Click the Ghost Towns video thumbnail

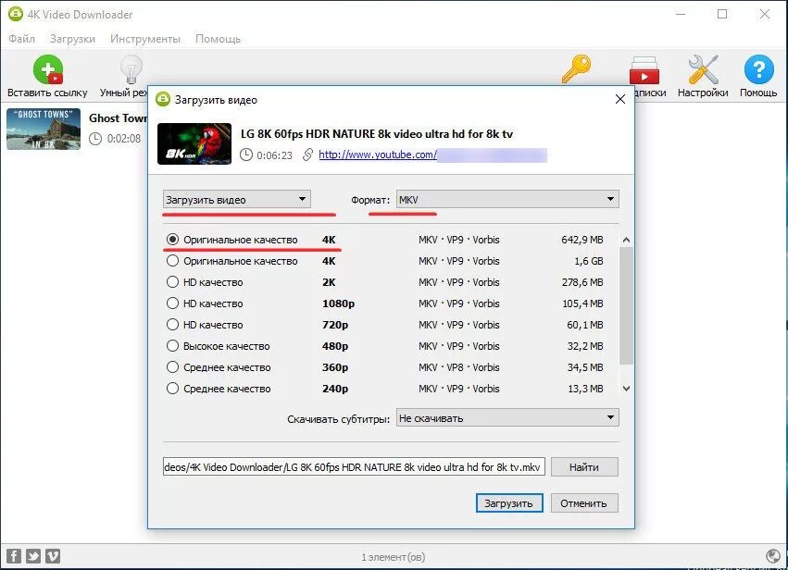pos(44,129)
